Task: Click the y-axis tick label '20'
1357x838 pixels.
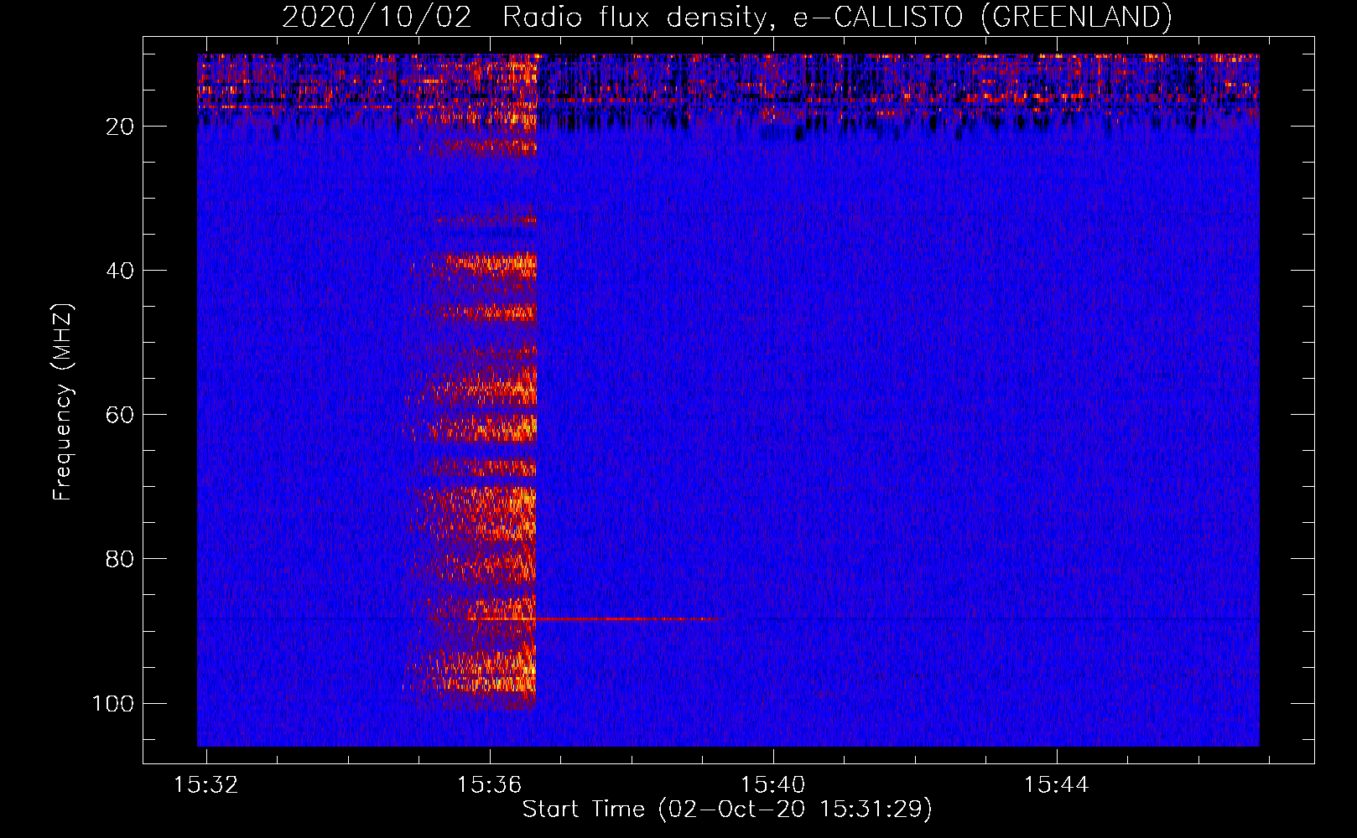Action: 121,127
